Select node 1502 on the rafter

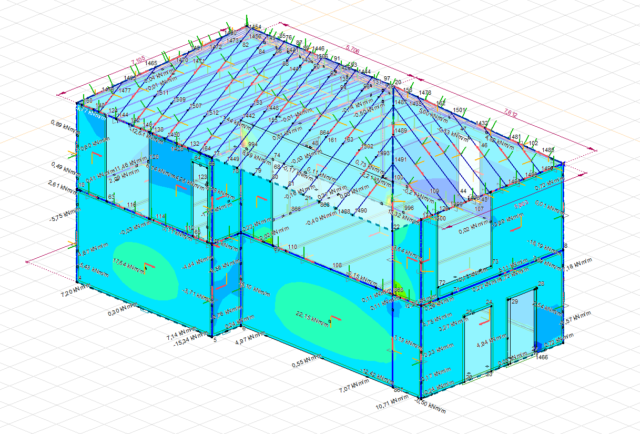coord(367,146)
